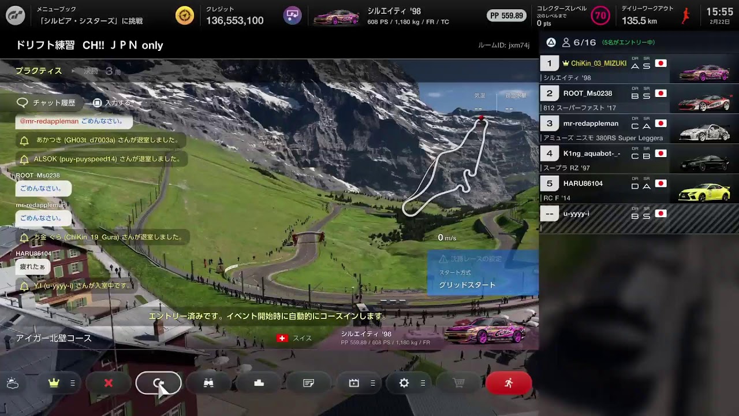Open the yellow menu book badge
This screenshot has height=416, width=739.
pyautogui.click(x=185, y=16)
